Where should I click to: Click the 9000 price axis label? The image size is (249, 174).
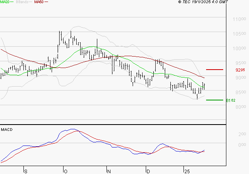click(241, 78)
